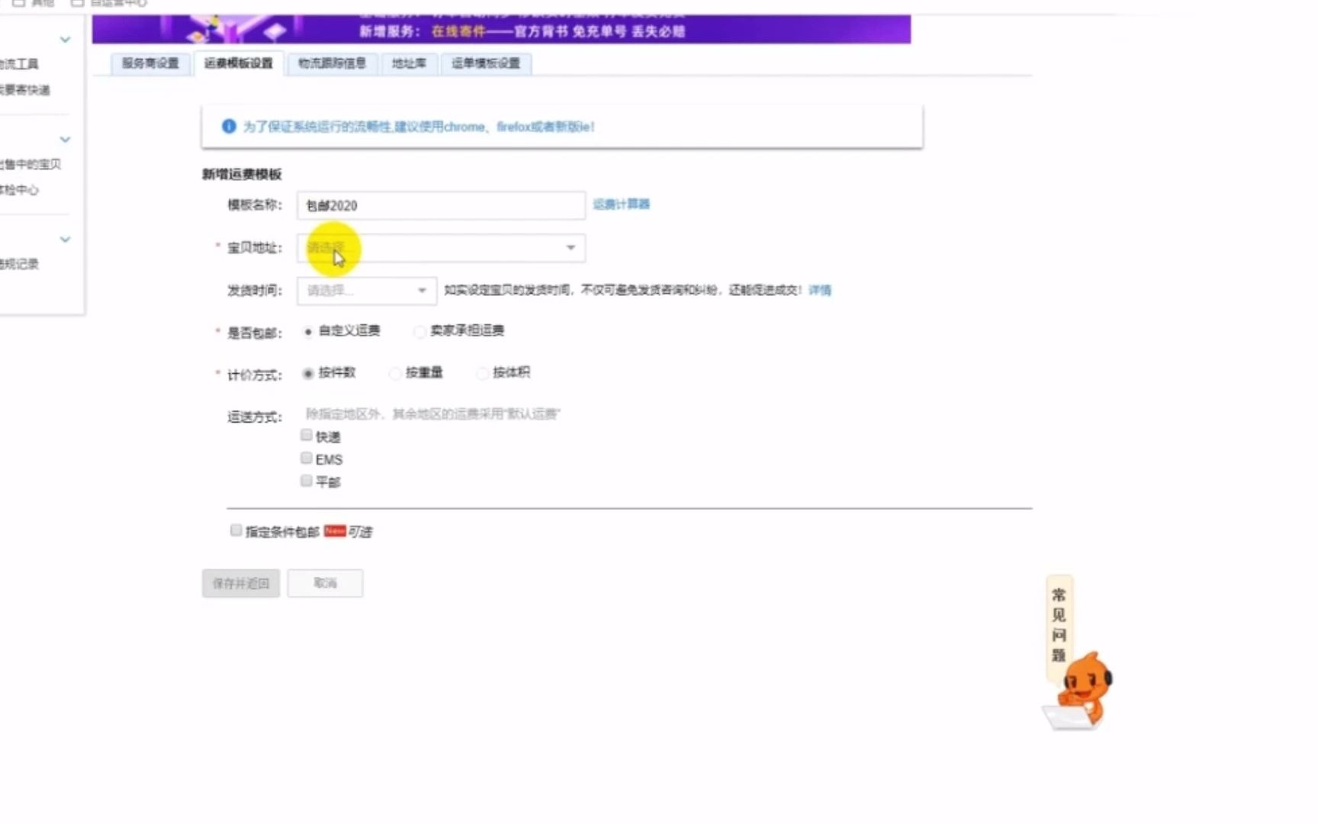The image size is (1318, 824).
Task: Select the 卖家承担运费 radio option
Action: tap(420, 332)
